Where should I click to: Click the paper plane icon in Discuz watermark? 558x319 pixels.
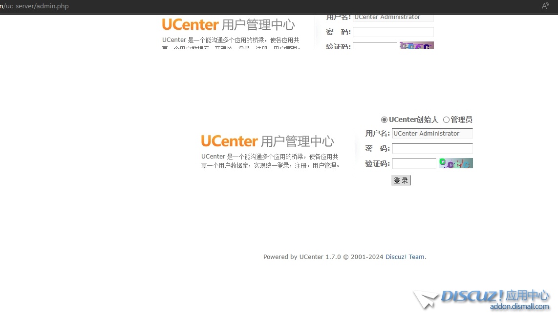point(426,299)
